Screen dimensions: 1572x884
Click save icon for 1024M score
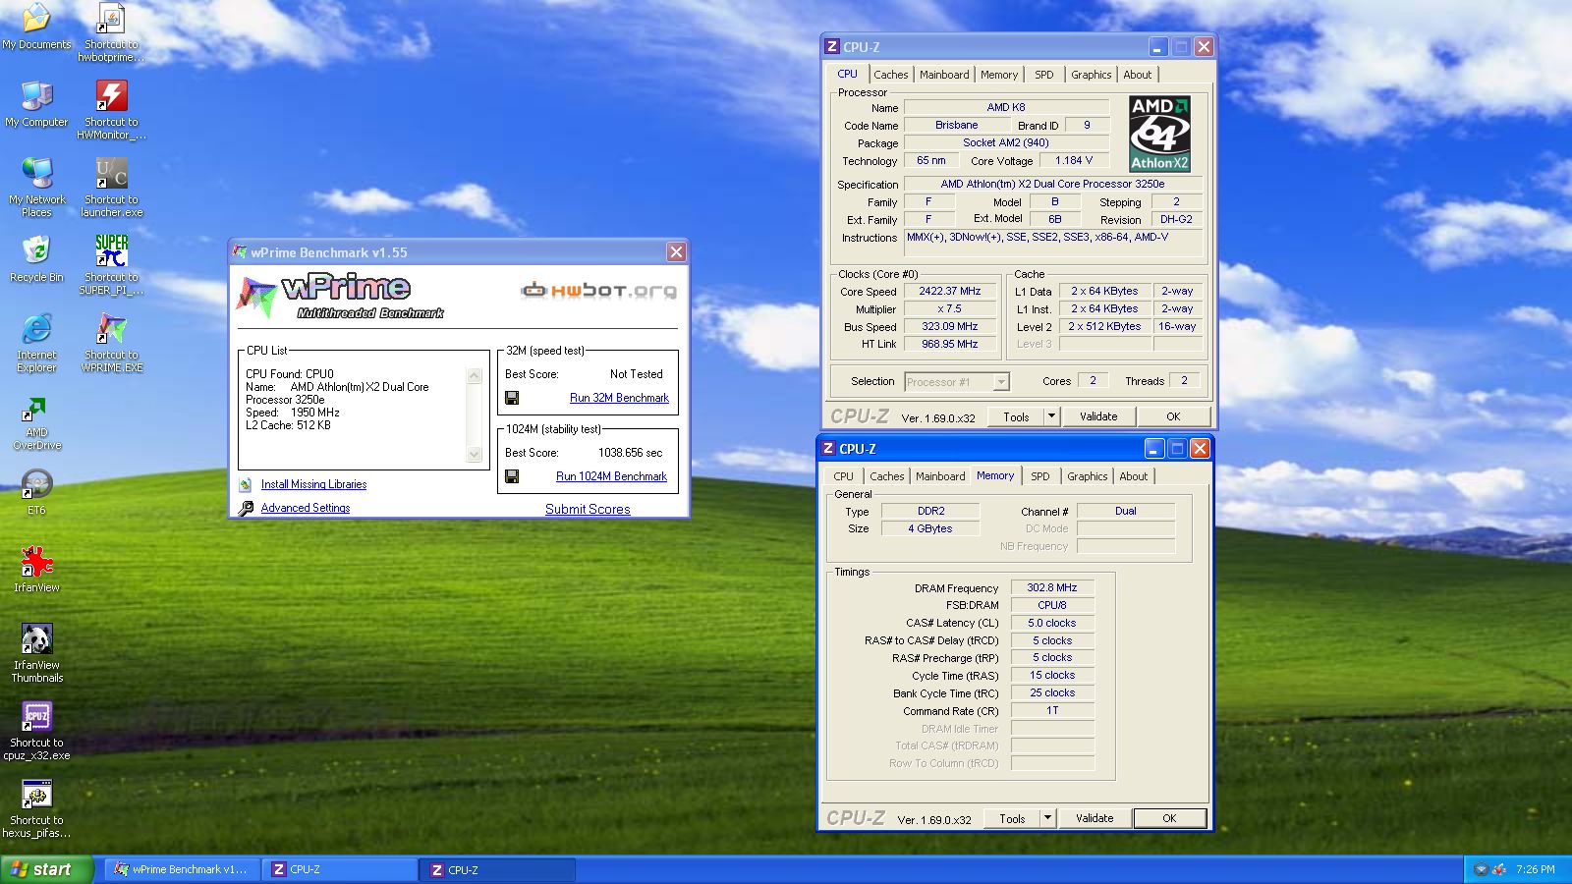pos(511,476)
